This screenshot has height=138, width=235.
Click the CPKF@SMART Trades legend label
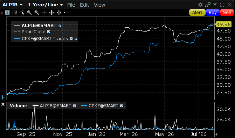point(45,39)
